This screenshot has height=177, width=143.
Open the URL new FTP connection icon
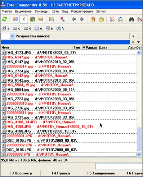(120, 19)
